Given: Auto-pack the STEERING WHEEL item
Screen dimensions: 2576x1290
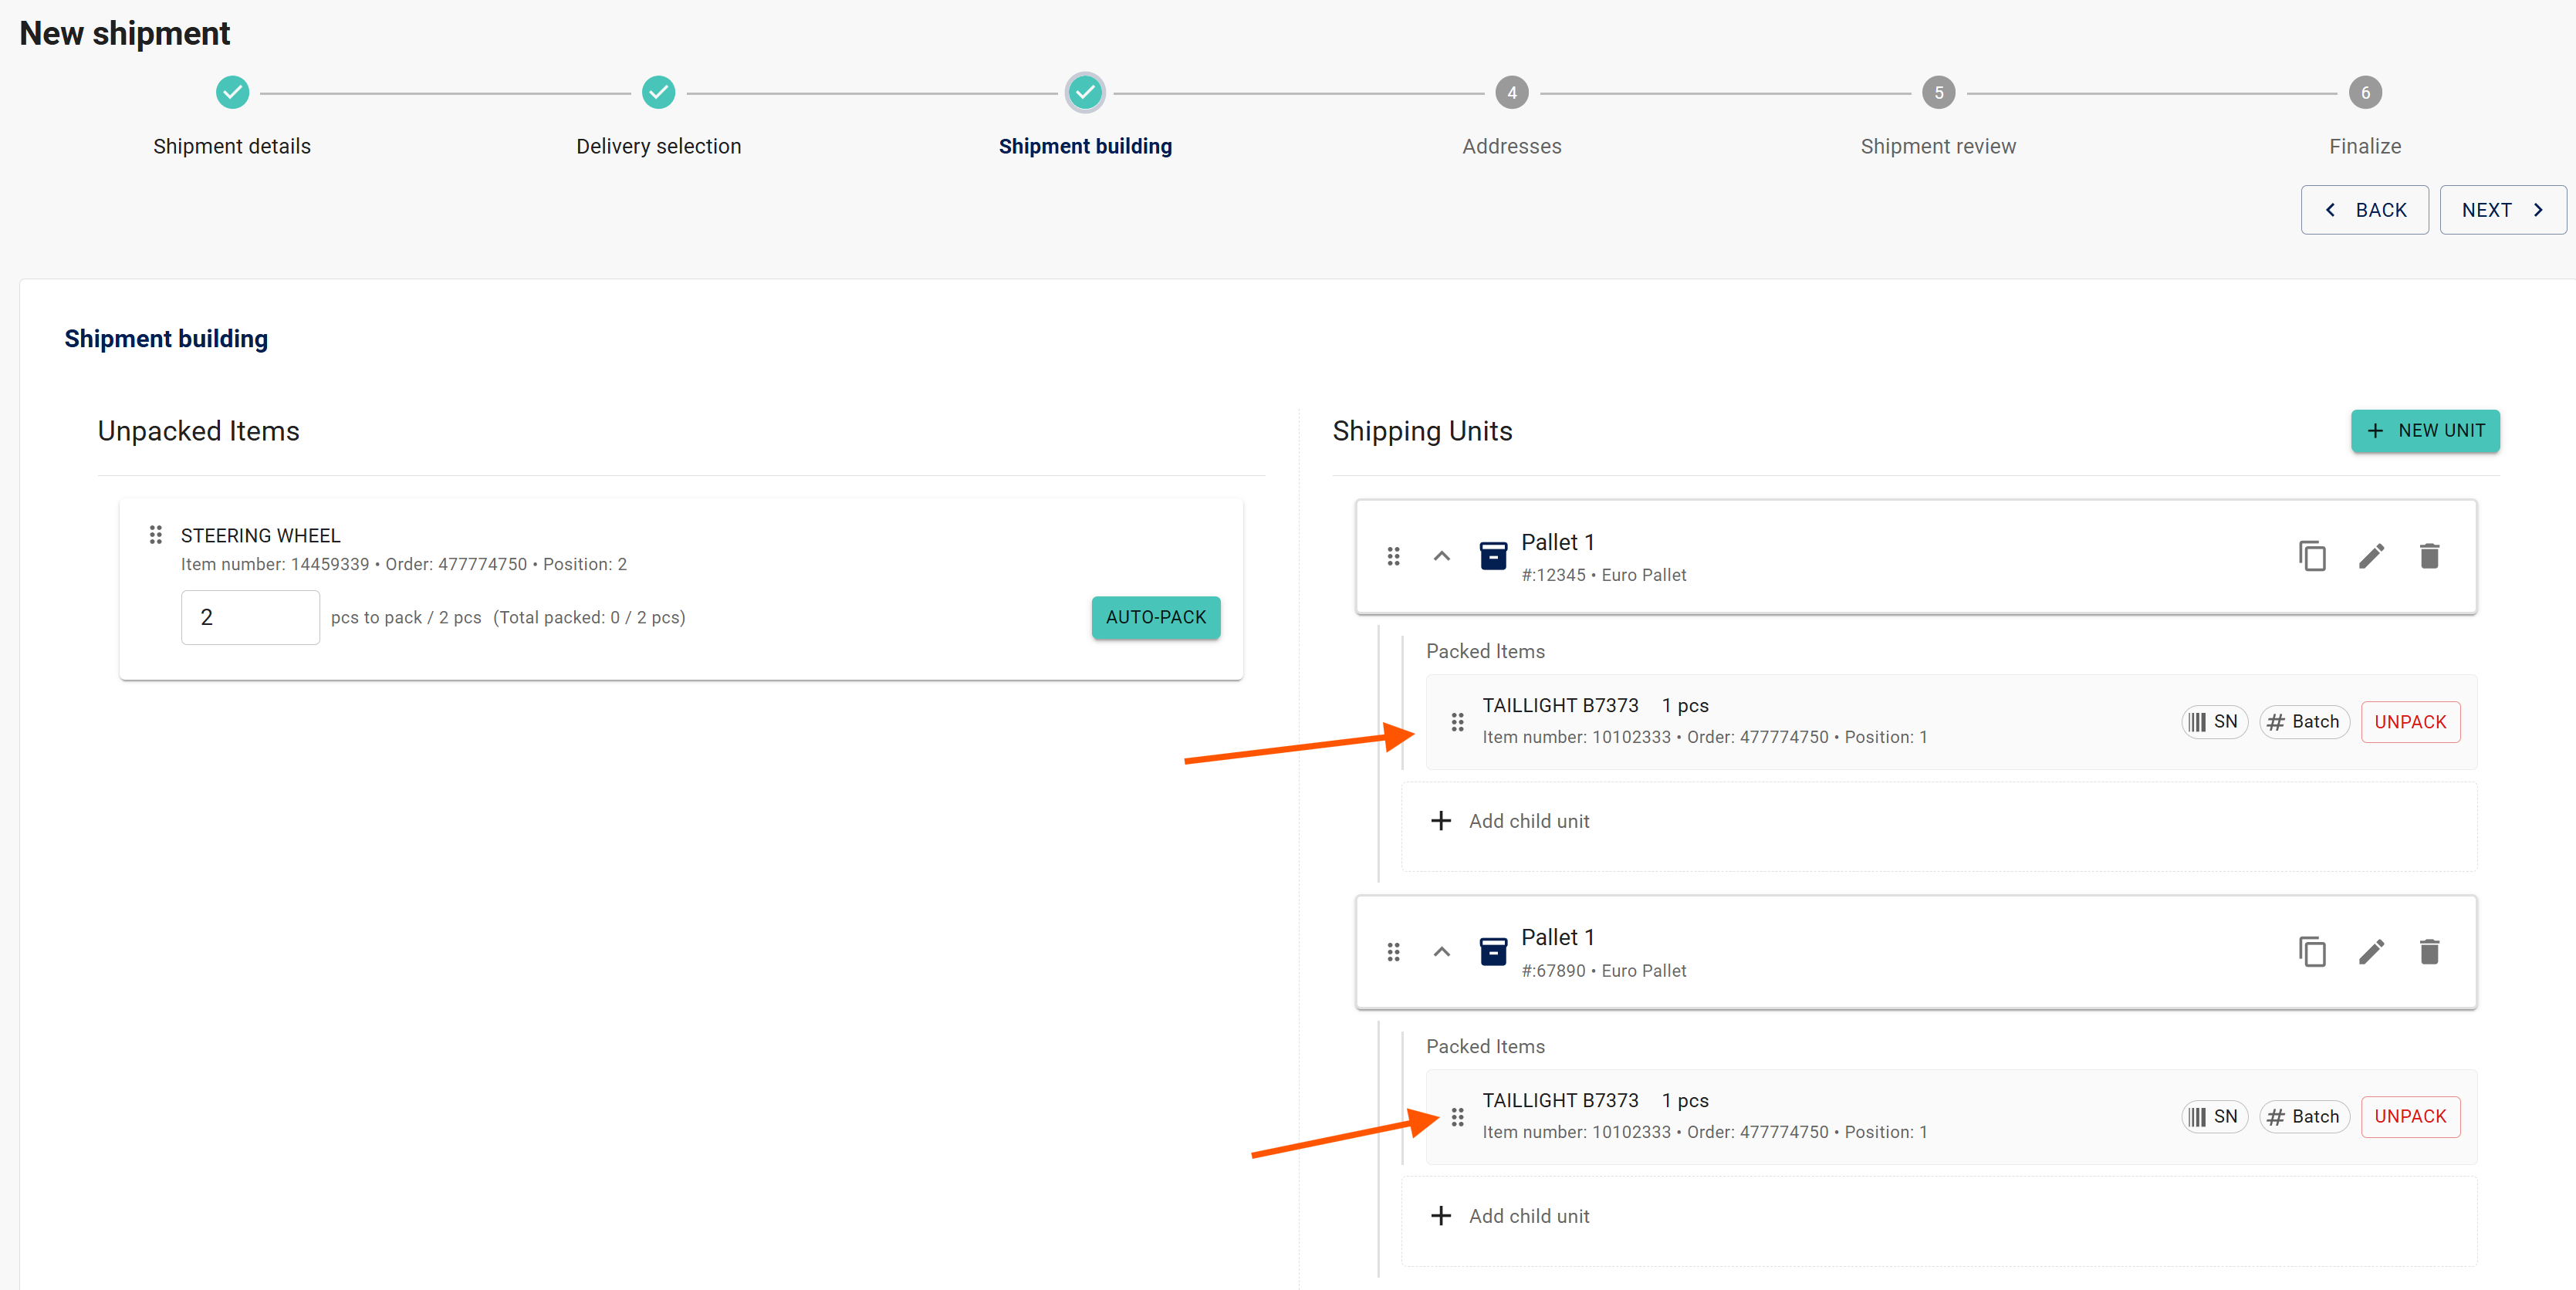Looking at the screenshot, I should pos(1155,617).
